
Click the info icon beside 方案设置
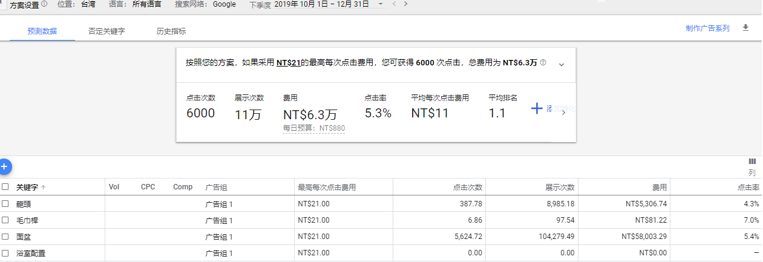[44, 4]
